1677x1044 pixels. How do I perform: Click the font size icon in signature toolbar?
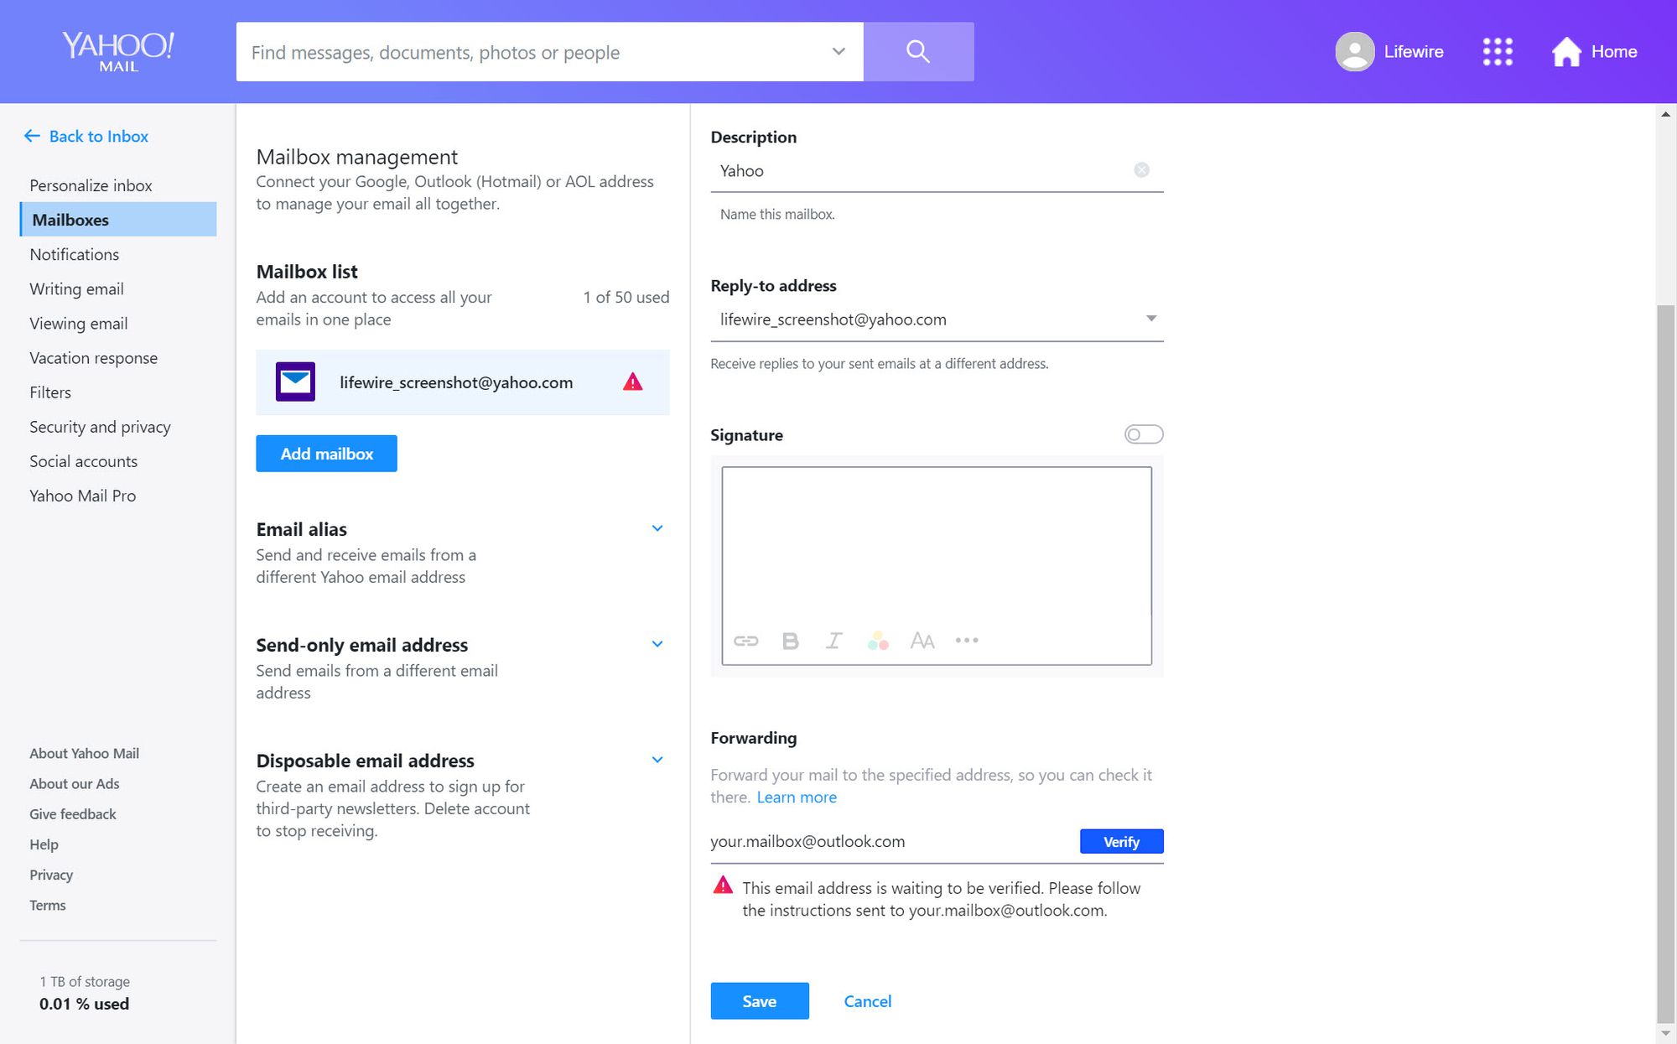(x=922, y=640)
